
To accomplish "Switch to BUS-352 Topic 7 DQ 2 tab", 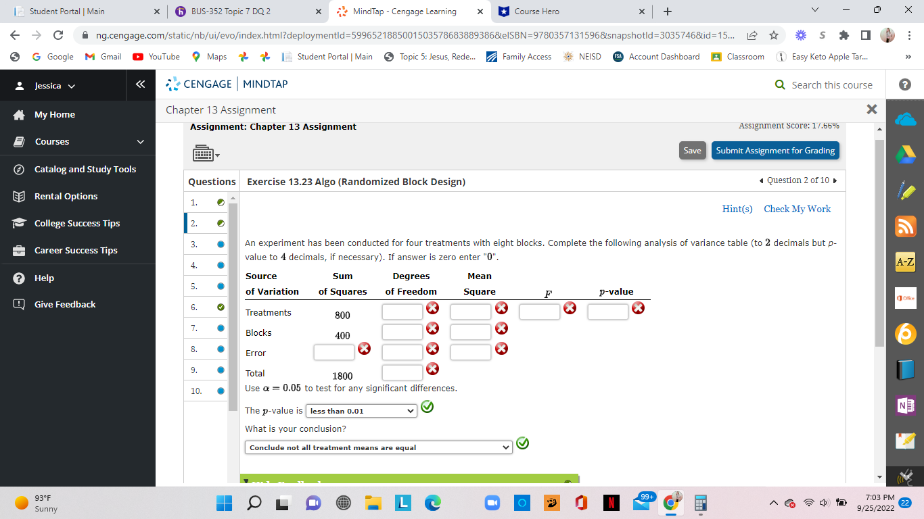I will (248, 11).
